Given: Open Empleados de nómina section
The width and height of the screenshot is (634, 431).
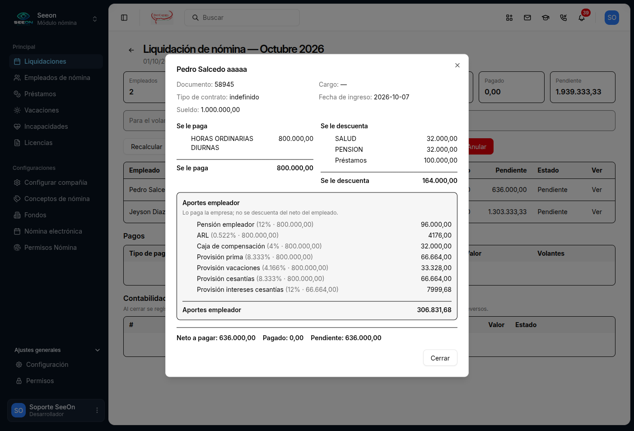Looking at the screenshot, I should 56,78.
